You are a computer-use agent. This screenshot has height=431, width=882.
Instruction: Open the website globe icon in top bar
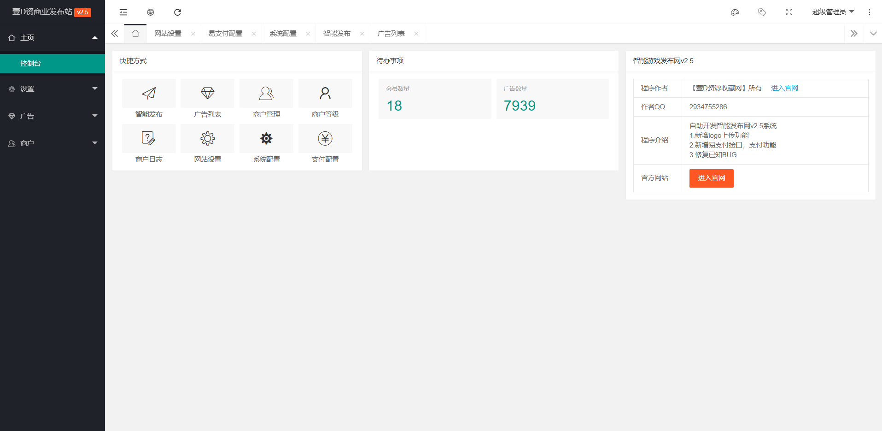[151, 12]
